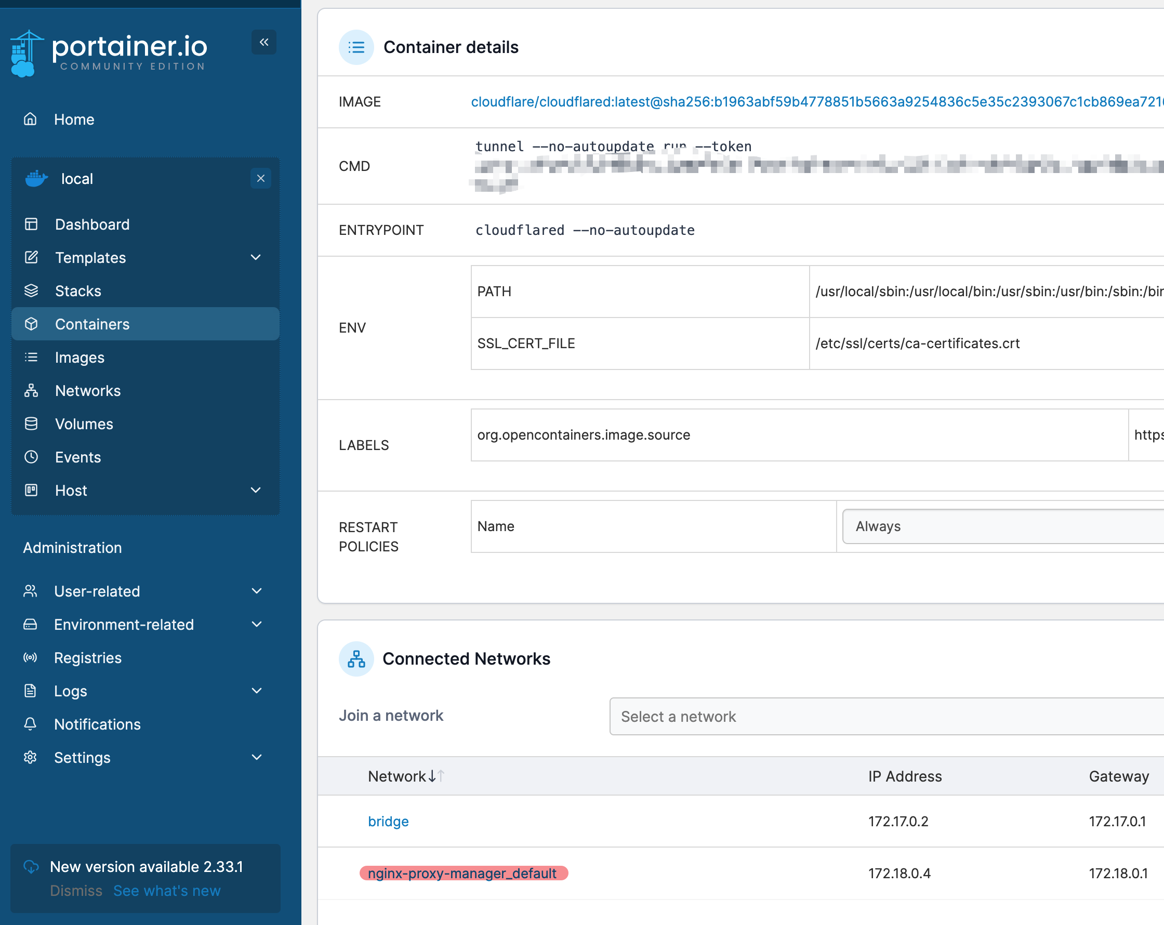Click the Networks topology icon in sidebar

(x=31, y=390)
